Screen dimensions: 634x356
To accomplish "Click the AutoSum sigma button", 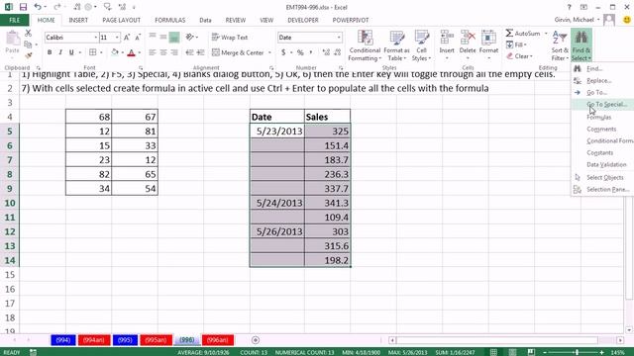I will (x=522, y=33).
